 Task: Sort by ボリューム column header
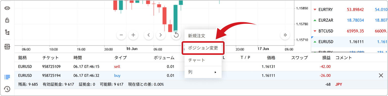click(x=164, y=58)
